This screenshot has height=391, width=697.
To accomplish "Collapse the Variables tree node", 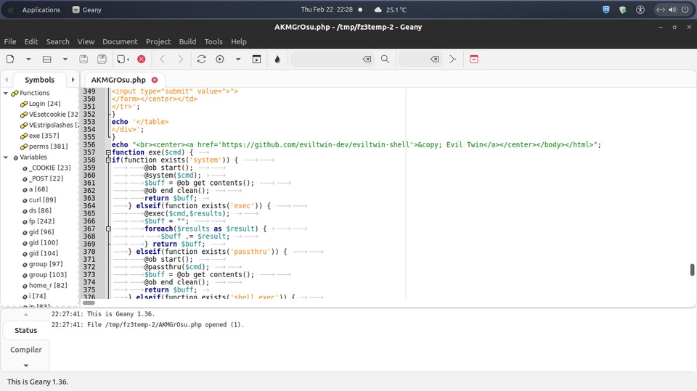I will tap(6, 157).
